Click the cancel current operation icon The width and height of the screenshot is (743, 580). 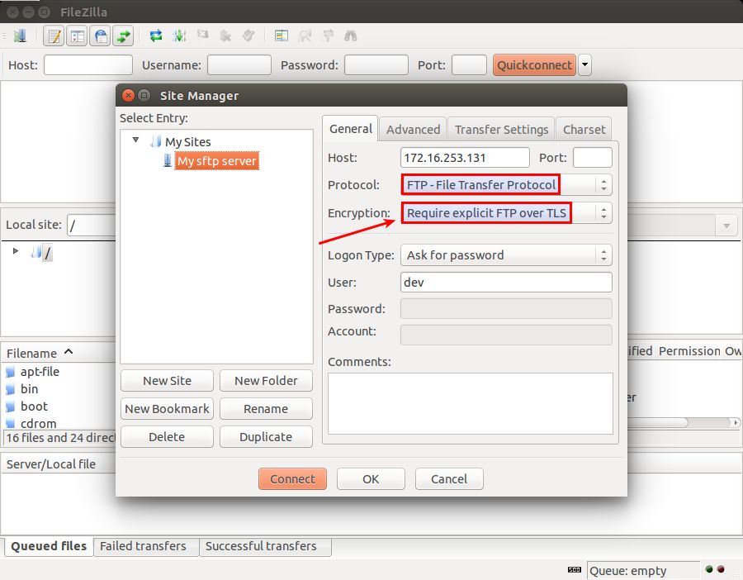[x=203, y=34]
